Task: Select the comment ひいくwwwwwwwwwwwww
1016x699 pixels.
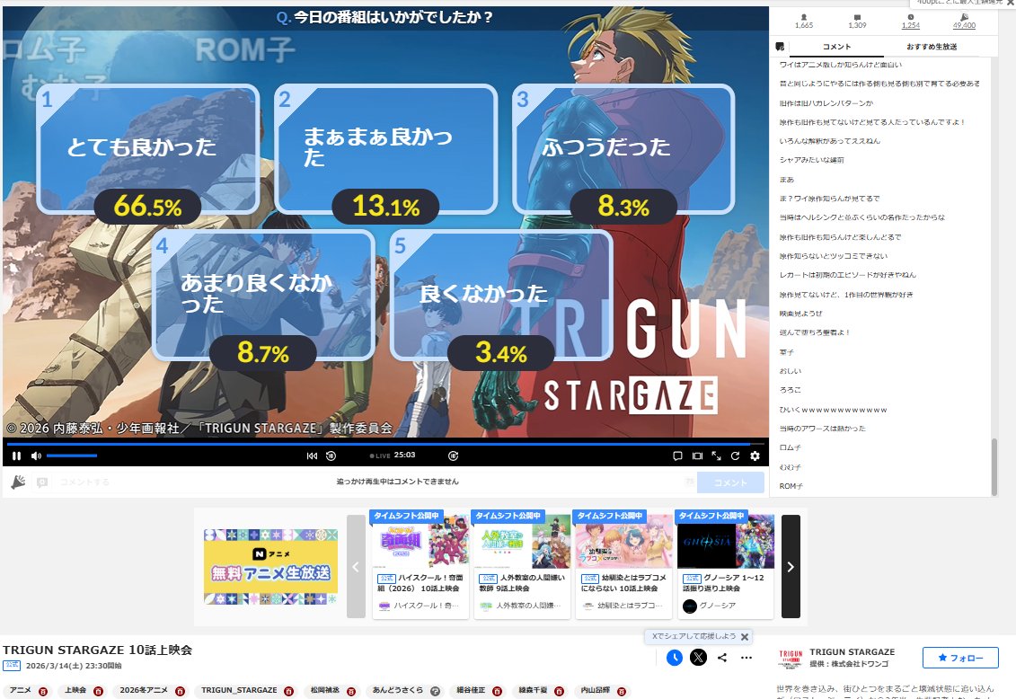Action: (833, 410)
